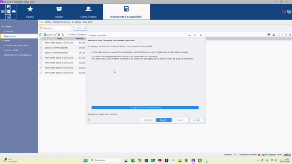Viewport: 292px width, 164px height.
Task: Open the notebook icon below the home icon
Action: tap(8, 11)
